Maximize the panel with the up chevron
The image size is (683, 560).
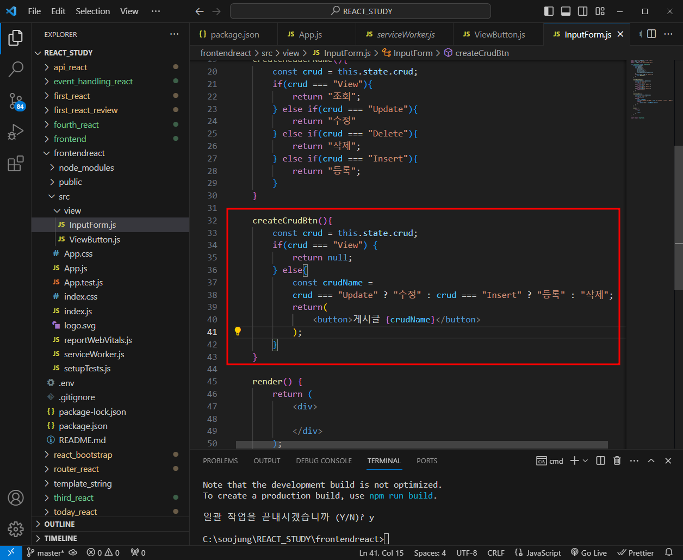coord(651,461)
